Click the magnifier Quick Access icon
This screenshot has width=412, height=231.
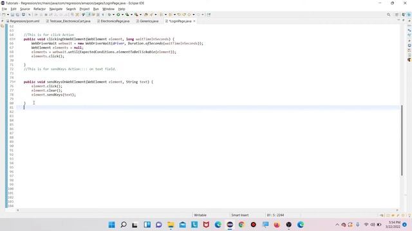click(388, 15)
